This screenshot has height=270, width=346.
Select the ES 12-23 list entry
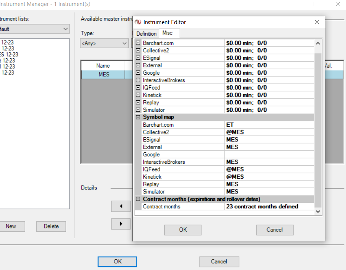coord(9,55)
